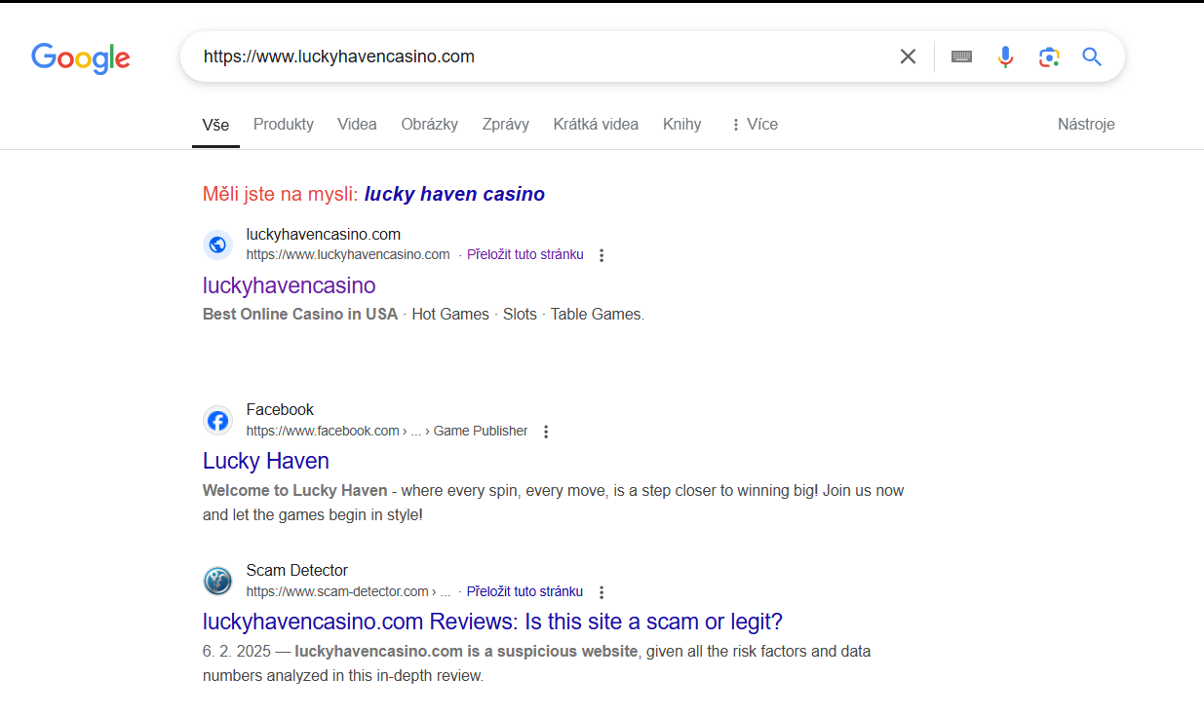This screenshot has width=1204, height=717.
Task: Click the Google logo
Action: tap(81, 57)
